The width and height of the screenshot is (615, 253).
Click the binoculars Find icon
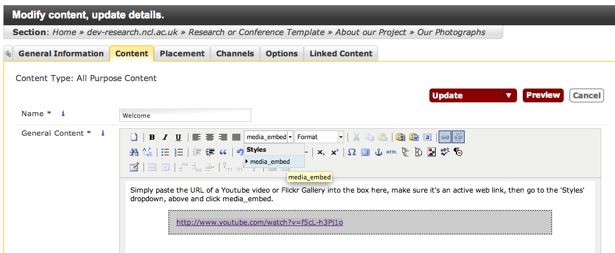point(134,152)
